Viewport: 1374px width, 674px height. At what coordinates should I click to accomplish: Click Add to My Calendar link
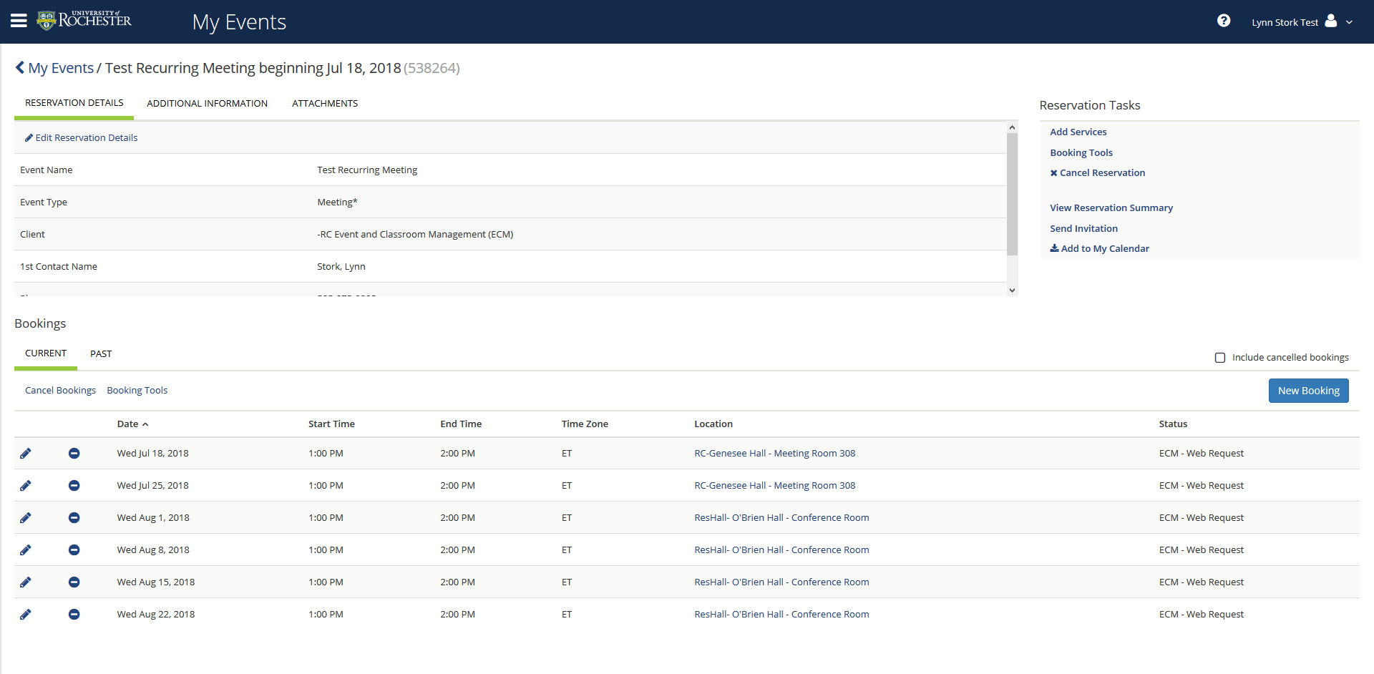click(x=1099, y=248)
